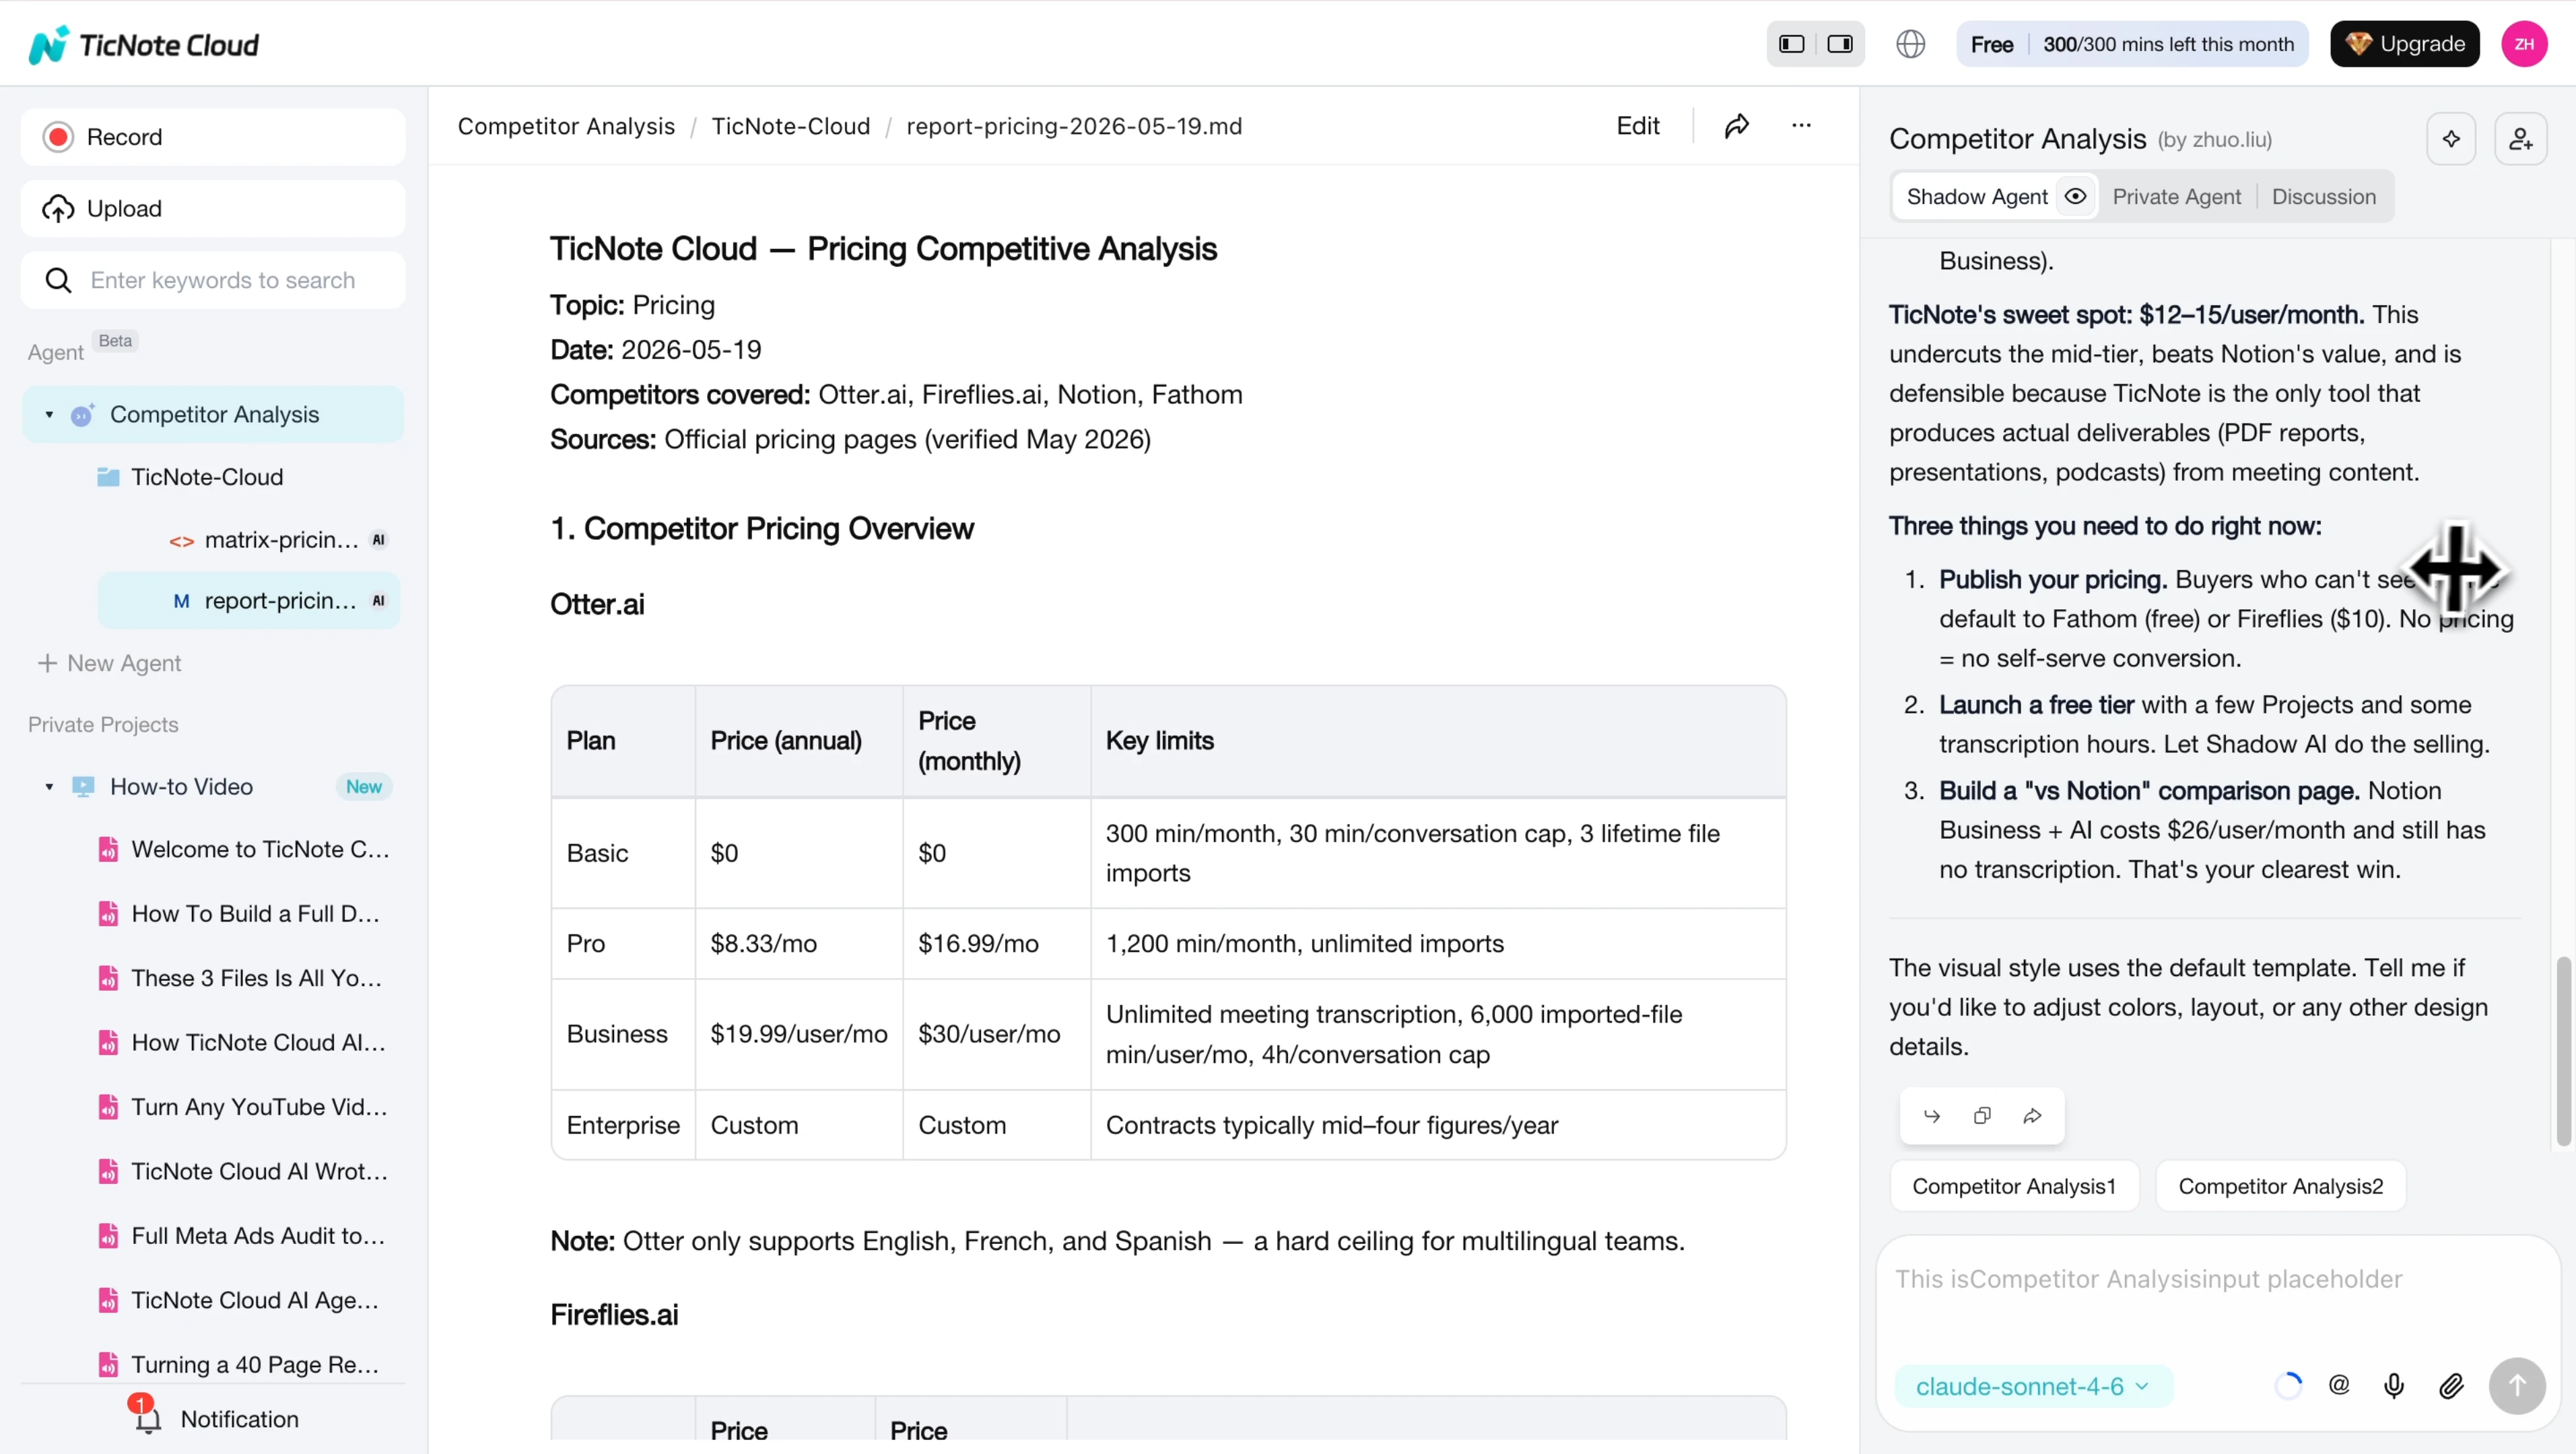Click the New badge on How-to Video
This screenshot has width=2576, height=1454.
click(x=363, y=787)
